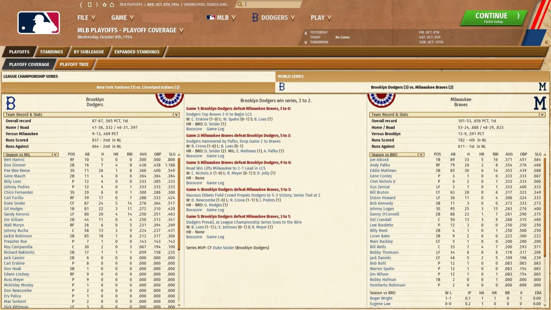The height and width of the screenshot is (310, 551).
Task: Open pitcher Roger Wright's page
Action: click(381, 299)
